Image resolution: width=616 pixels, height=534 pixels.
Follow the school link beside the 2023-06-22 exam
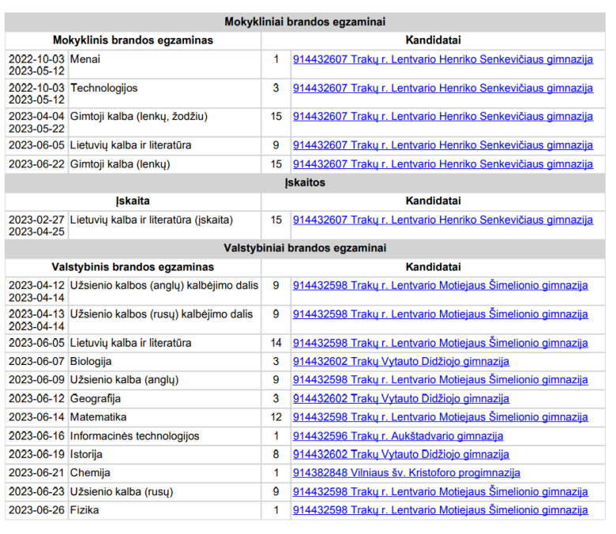[442, 164]
